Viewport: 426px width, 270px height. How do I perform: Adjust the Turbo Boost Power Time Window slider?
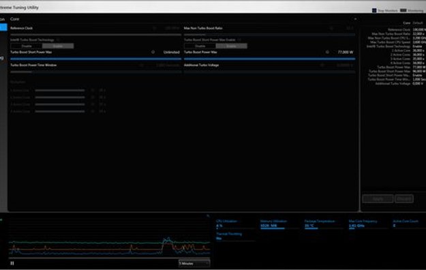[x=95, y=72]
